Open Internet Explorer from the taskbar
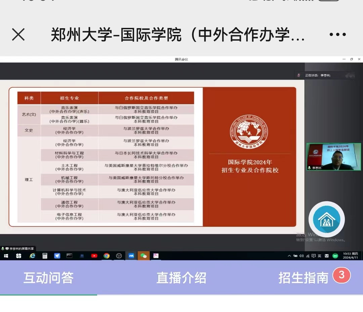The image size is (363, 312). click(x=32, y=256)
